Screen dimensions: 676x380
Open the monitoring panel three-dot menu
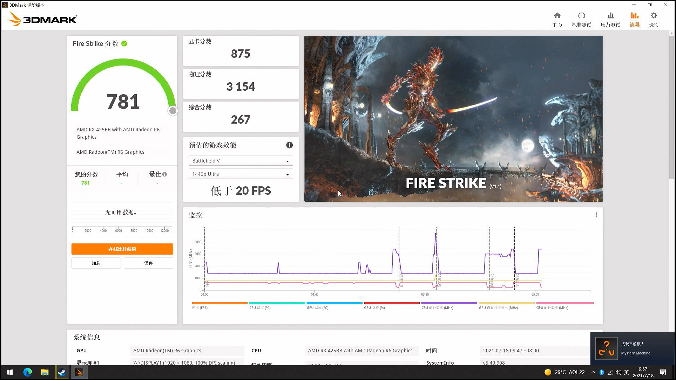click(x=596, y=215)
